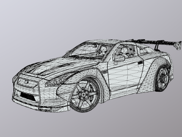
Task: Select the car's rear wheel
Action: coord(162,78)
